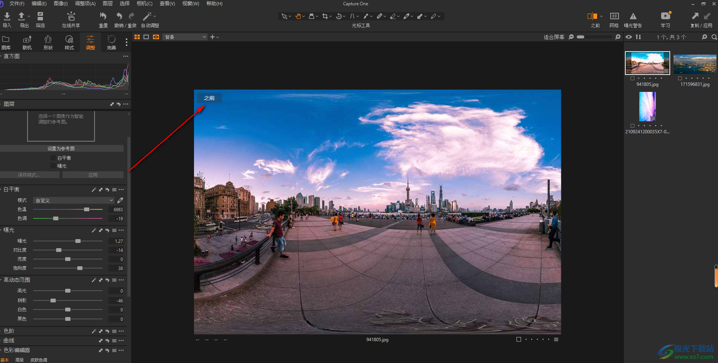The image size is (718, 363).
Task: Open the Layer menu
Action: [x=108, y=3]
